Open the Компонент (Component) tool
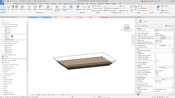175x98 pixels. [x=22, y=8]
